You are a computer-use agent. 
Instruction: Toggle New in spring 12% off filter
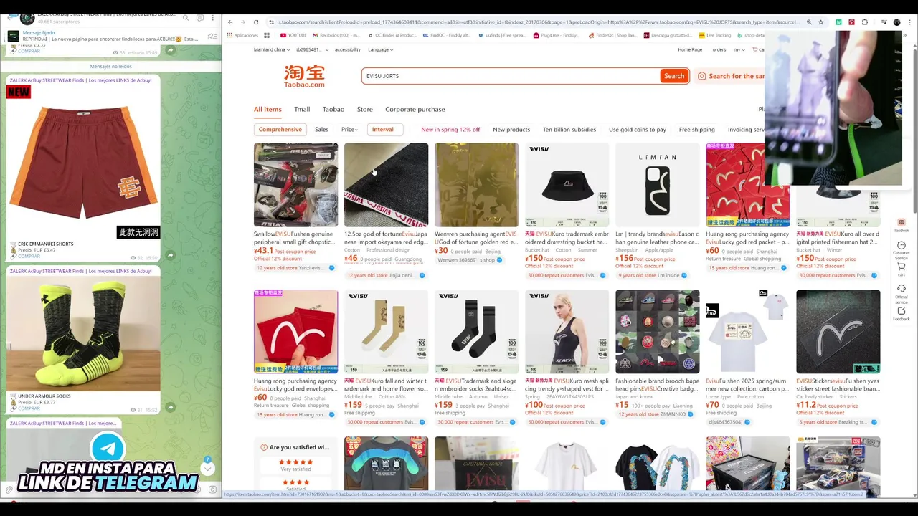pyautogui.click(x=450, y=130)
